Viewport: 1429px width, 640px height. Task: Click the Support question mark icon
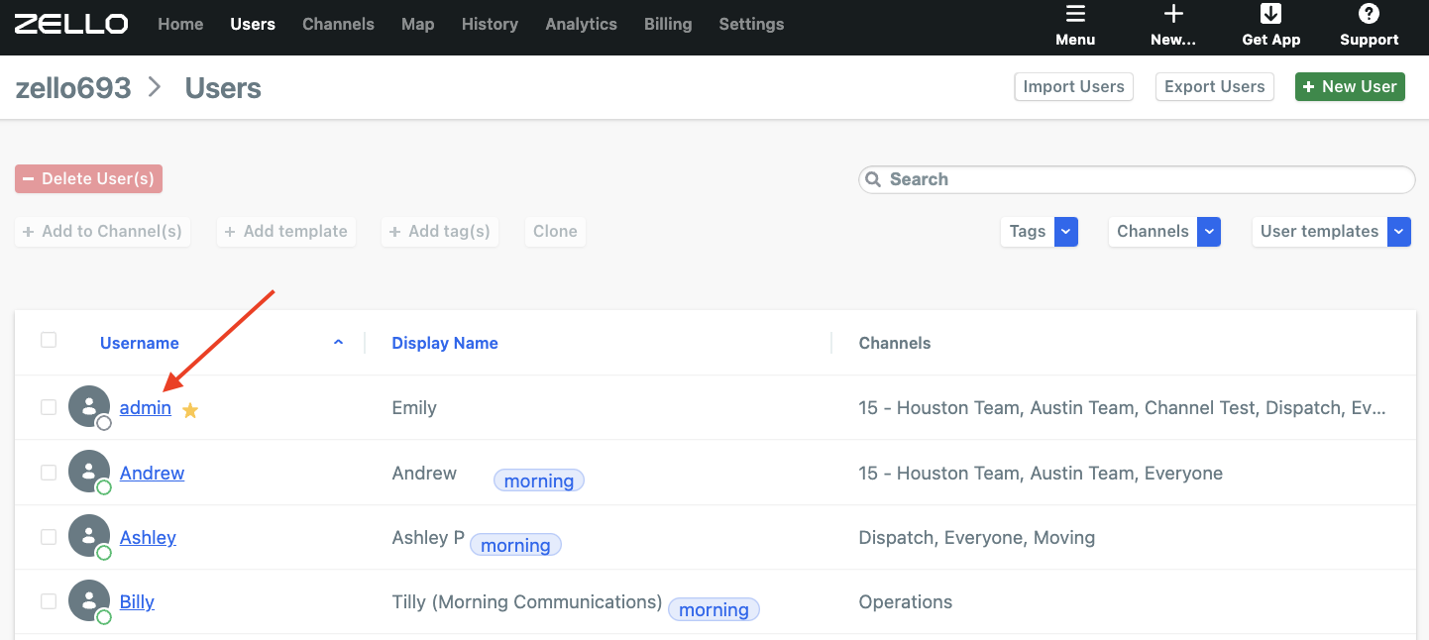(x=1369, y=14)
